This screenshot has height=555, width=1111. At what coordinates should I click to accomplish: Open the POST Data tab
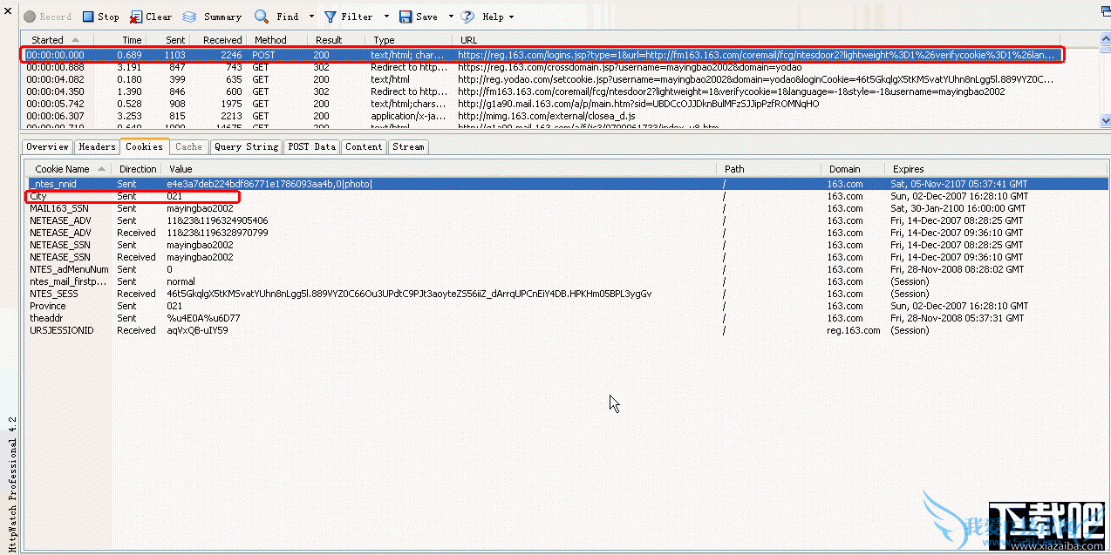(311, 146)
